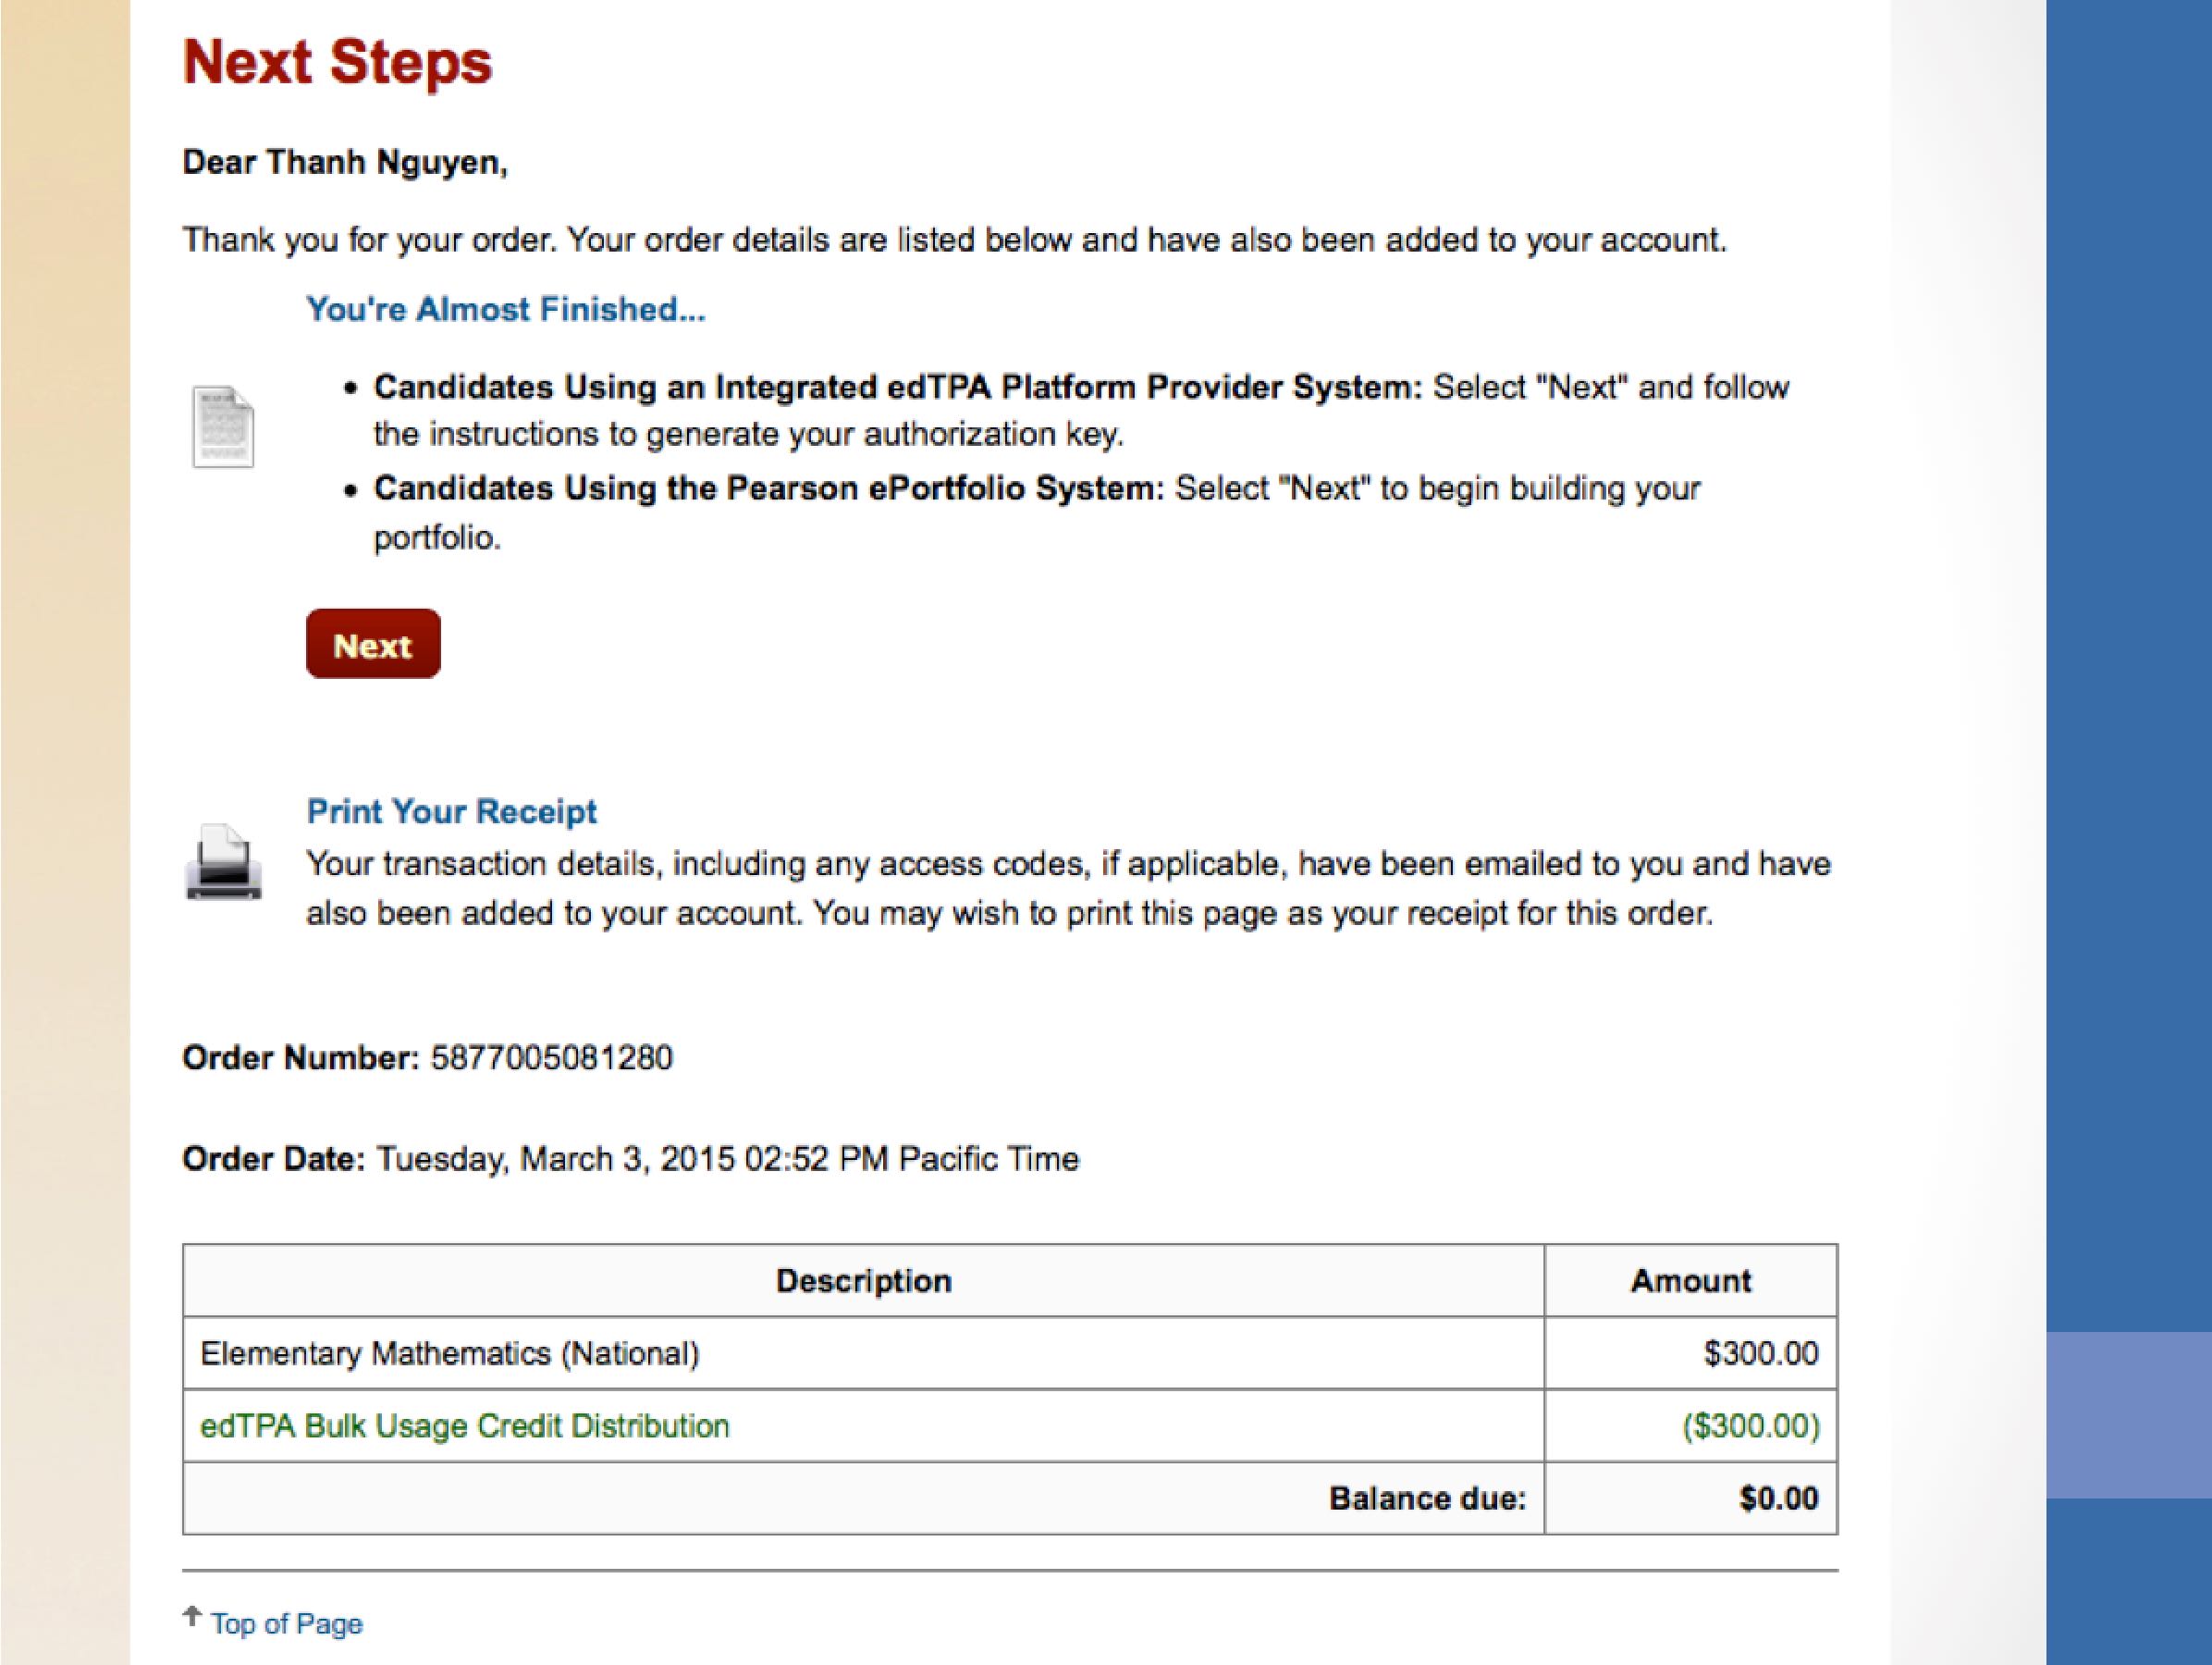Click the printer icon beside receipt text

224,861
